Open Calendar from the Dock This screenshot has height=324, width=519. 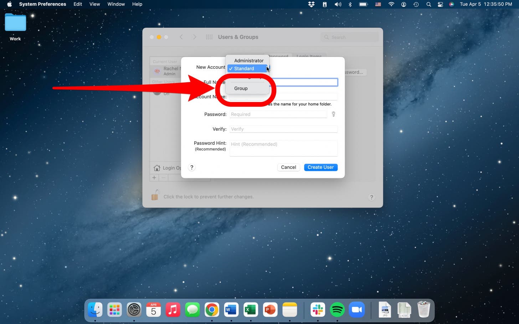coord(154,310)
